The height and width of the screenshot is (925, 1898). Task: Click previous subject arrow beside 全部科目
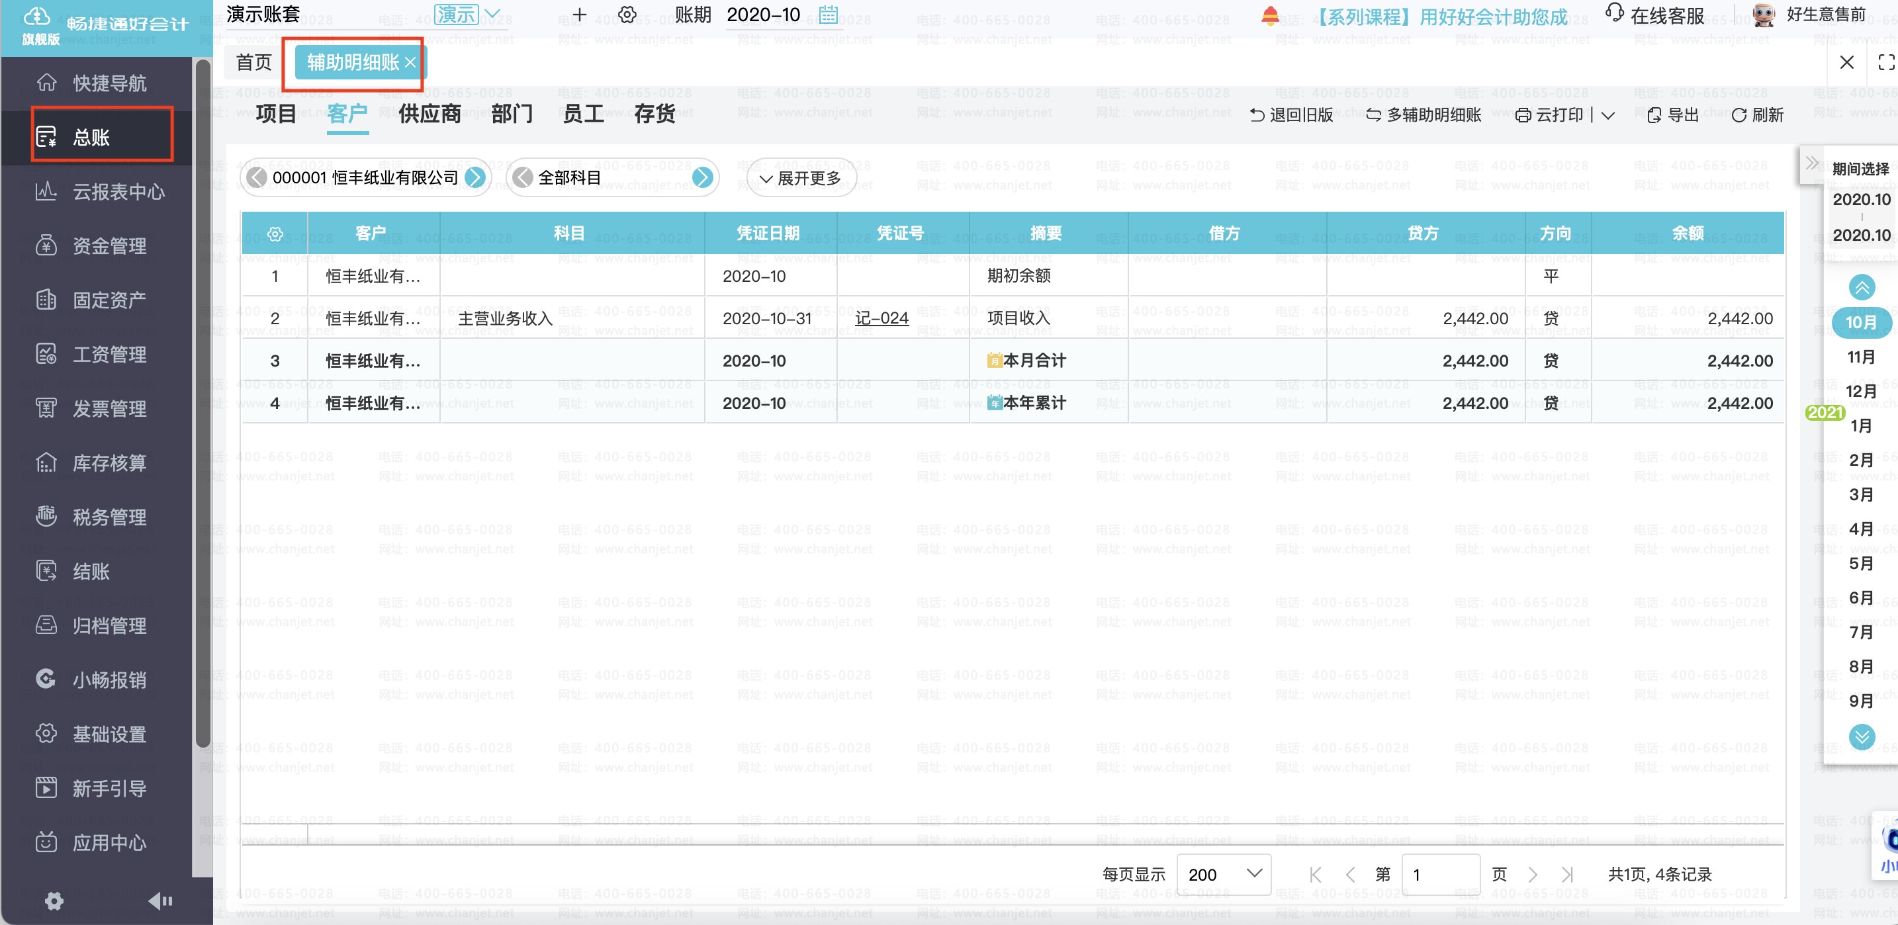pyautogui.click(x=522, y=177)
